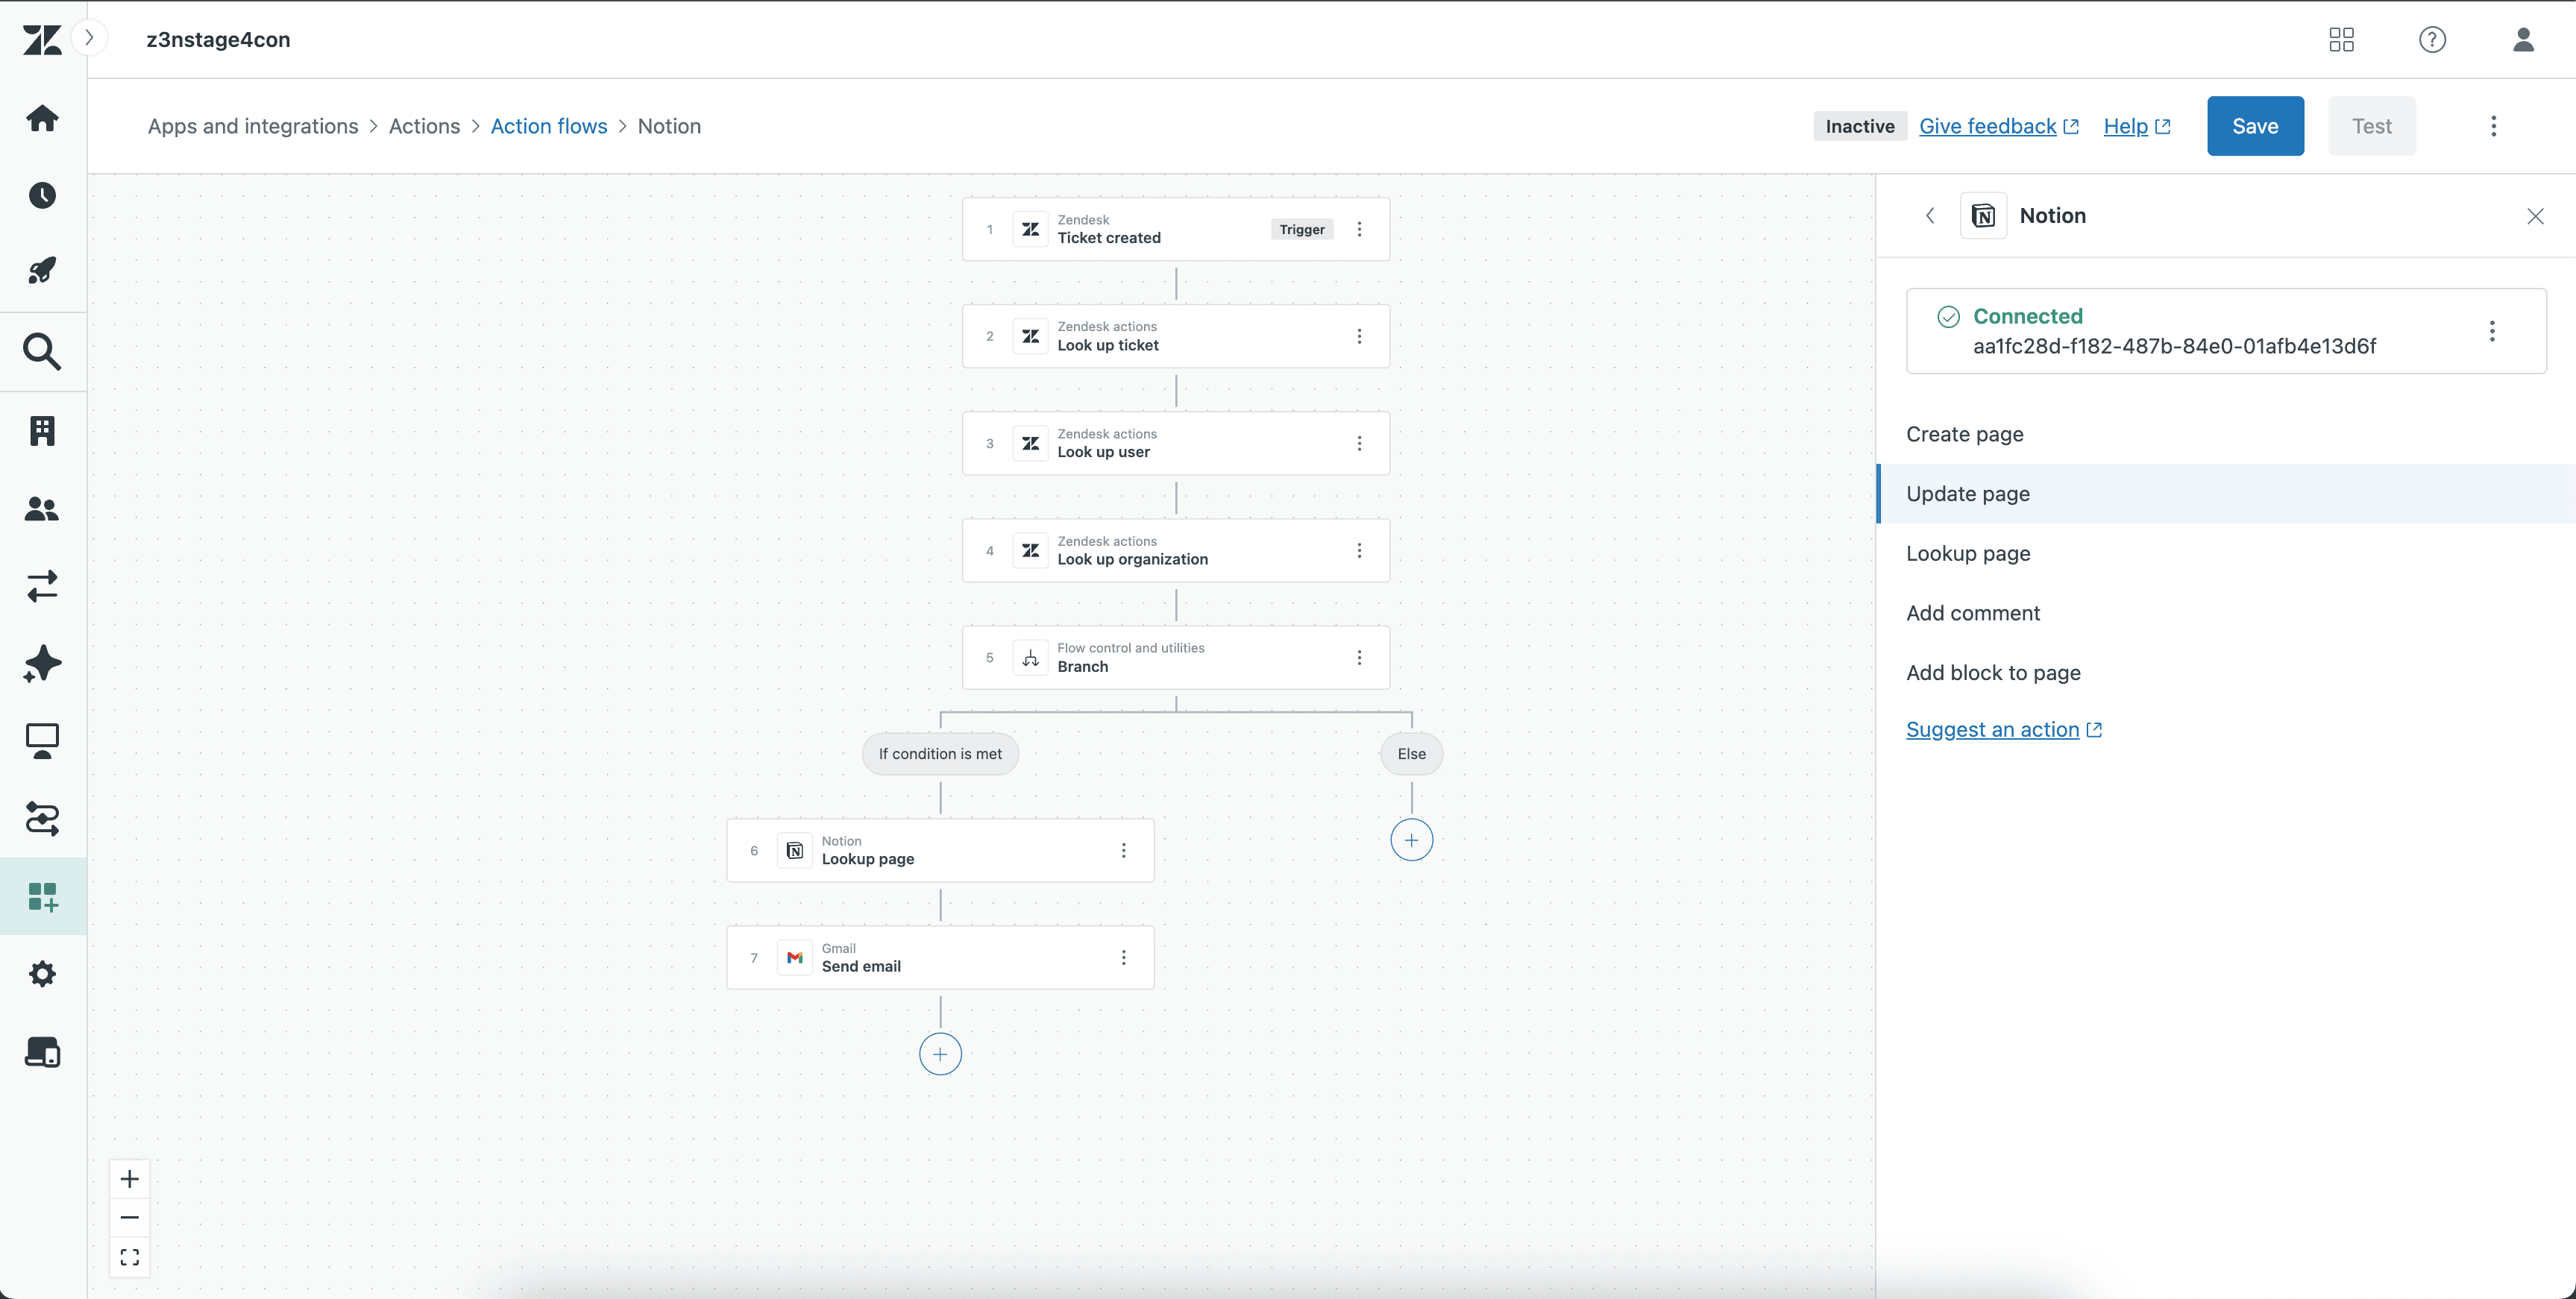Open the gear settings sidebar icon

42,974
